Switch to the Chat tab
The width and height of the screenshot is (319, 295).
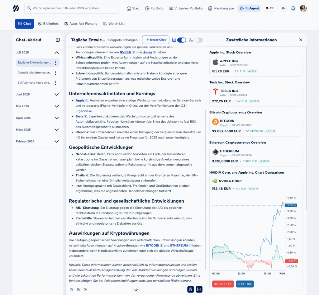(24, 24)
